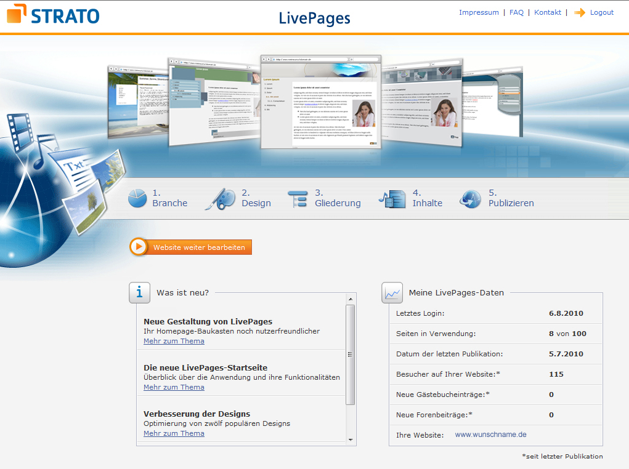The width and height of the screenshot is (629, 469).
Task: Click the Gliederung outline icon
Action: pos(298,199)
